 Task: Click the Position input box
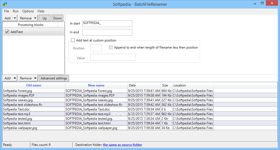(x=96, y=48)
